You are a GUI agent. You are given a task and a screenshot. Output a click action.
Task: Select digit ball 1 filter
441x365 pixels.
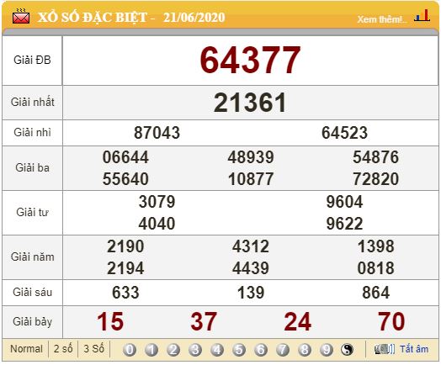(x=151, y=350)
